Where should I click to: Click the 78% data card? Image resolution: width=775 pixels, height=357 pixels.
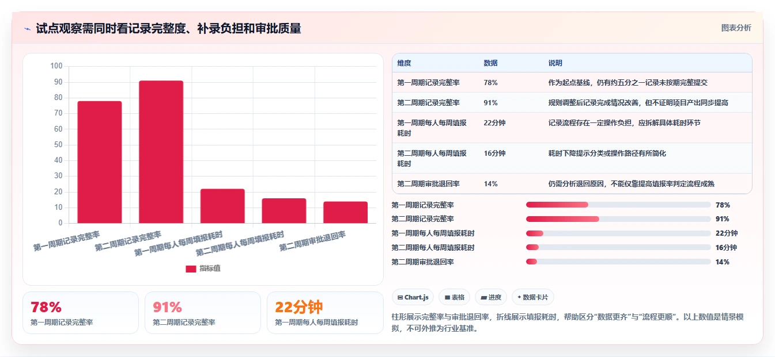coord(81,312)
